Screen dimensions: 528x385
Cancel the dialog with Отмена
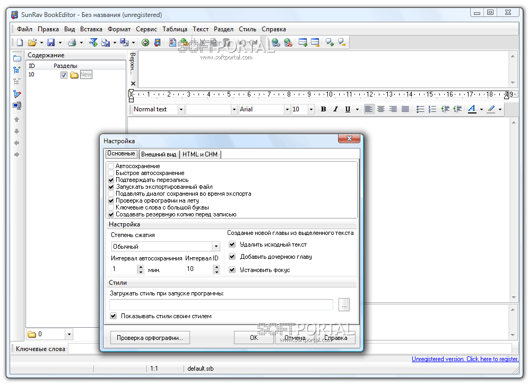295,338
